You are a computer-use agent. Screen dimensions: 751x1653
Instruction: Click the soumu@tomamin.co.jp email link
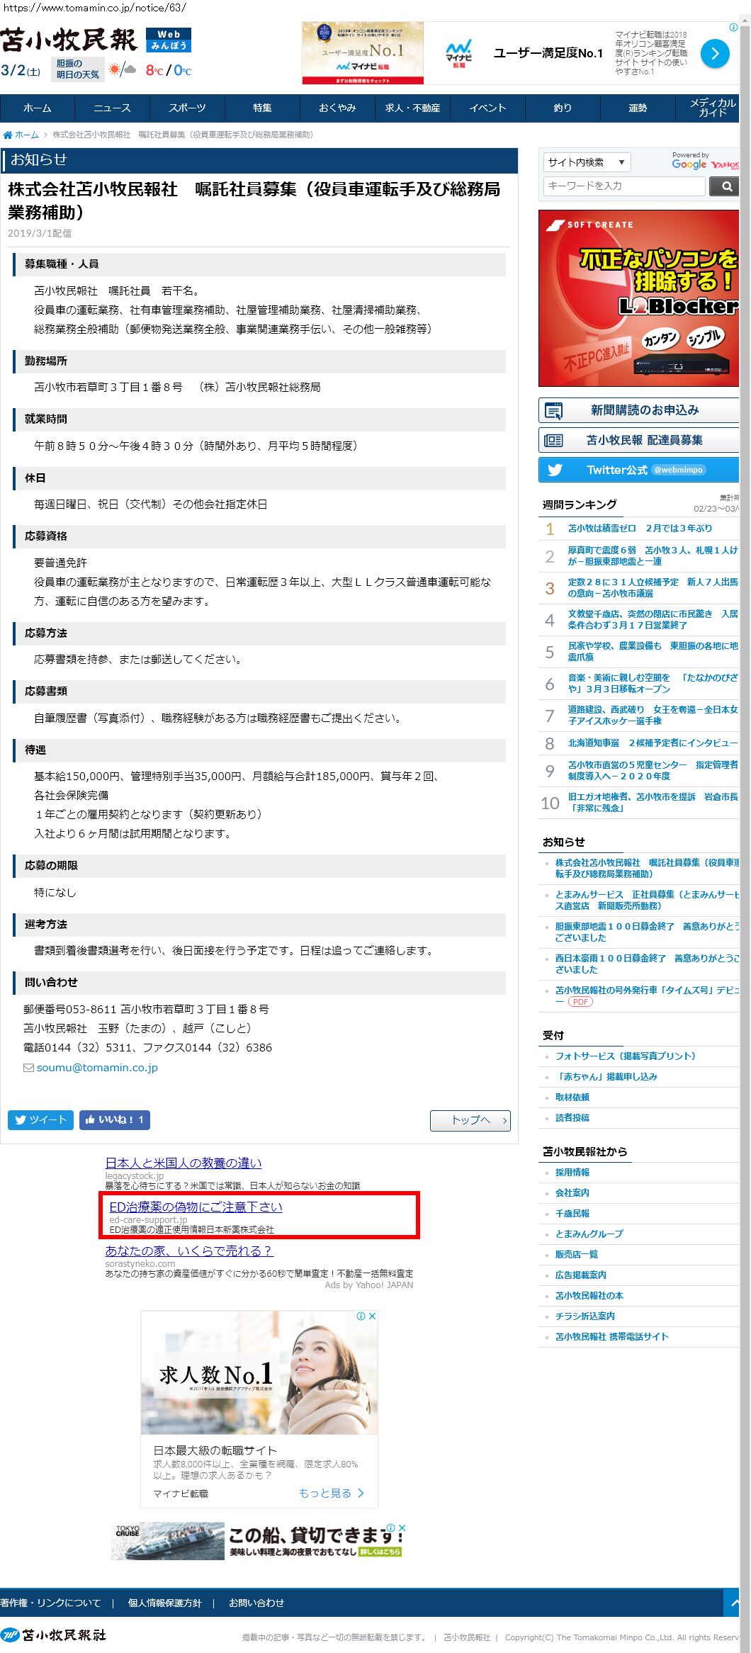[97, 1067]
